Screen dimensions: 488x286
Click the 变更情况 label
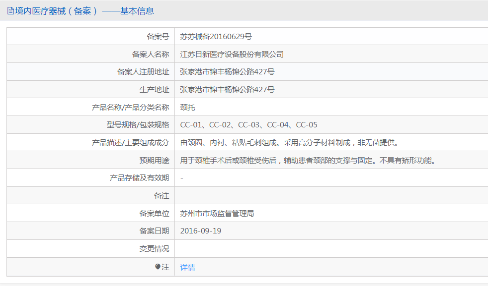tap(155, 249)
